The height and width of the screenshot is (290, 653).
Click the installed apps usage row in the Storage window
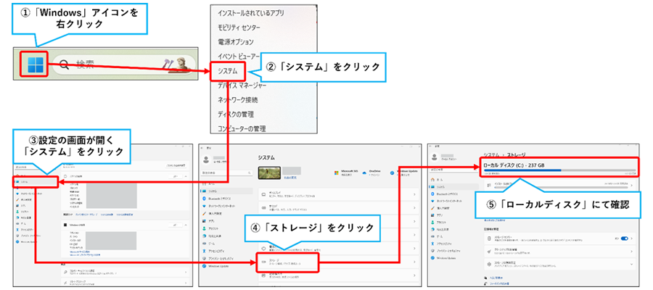click(x=559, y=185)
